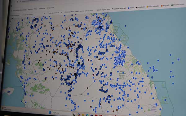Click the black 'Actualizado' legend dot
Screen dimensions: 186x116
pos(136,7)
